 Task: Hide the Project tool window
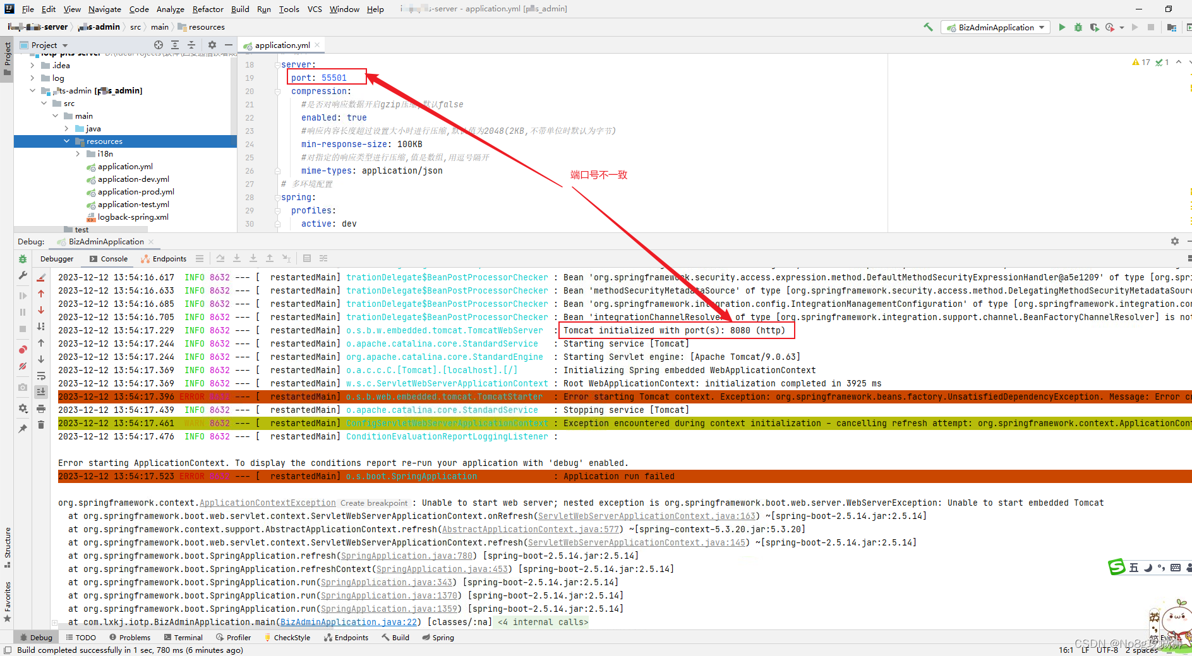(229, 45)
